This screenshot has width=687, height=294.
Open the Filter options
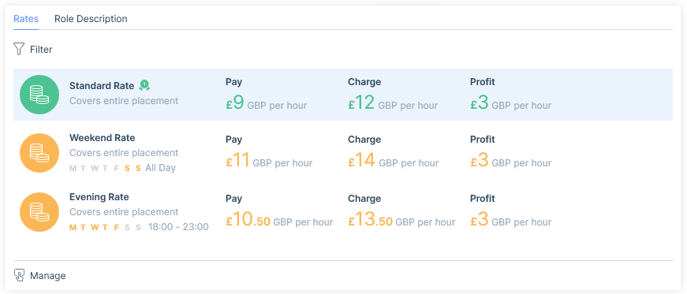[x=33, y=50]
